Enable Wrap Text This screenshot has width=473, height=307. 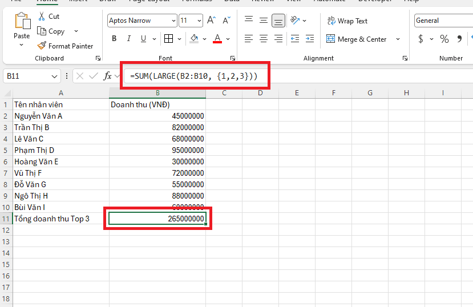point(347,21)
